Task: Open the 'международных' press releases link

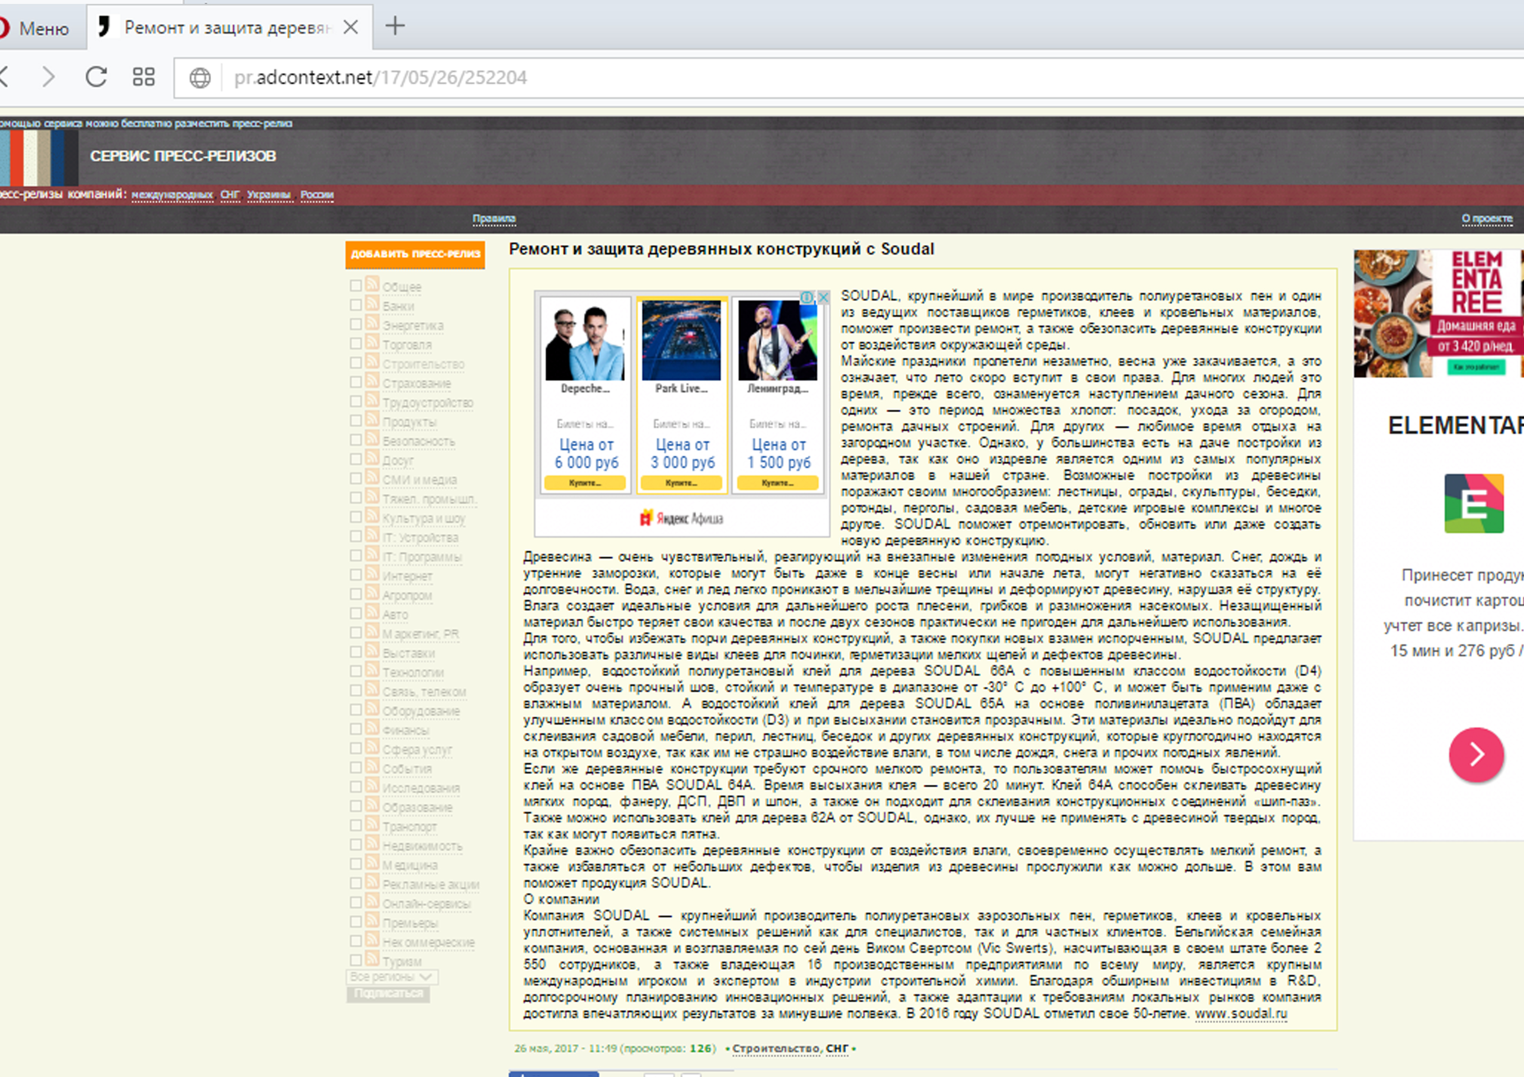Action: pos(172,195)
